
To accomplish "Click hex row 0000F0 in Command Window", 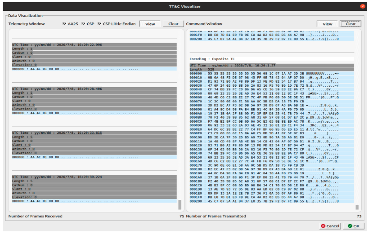I will 272,133.
